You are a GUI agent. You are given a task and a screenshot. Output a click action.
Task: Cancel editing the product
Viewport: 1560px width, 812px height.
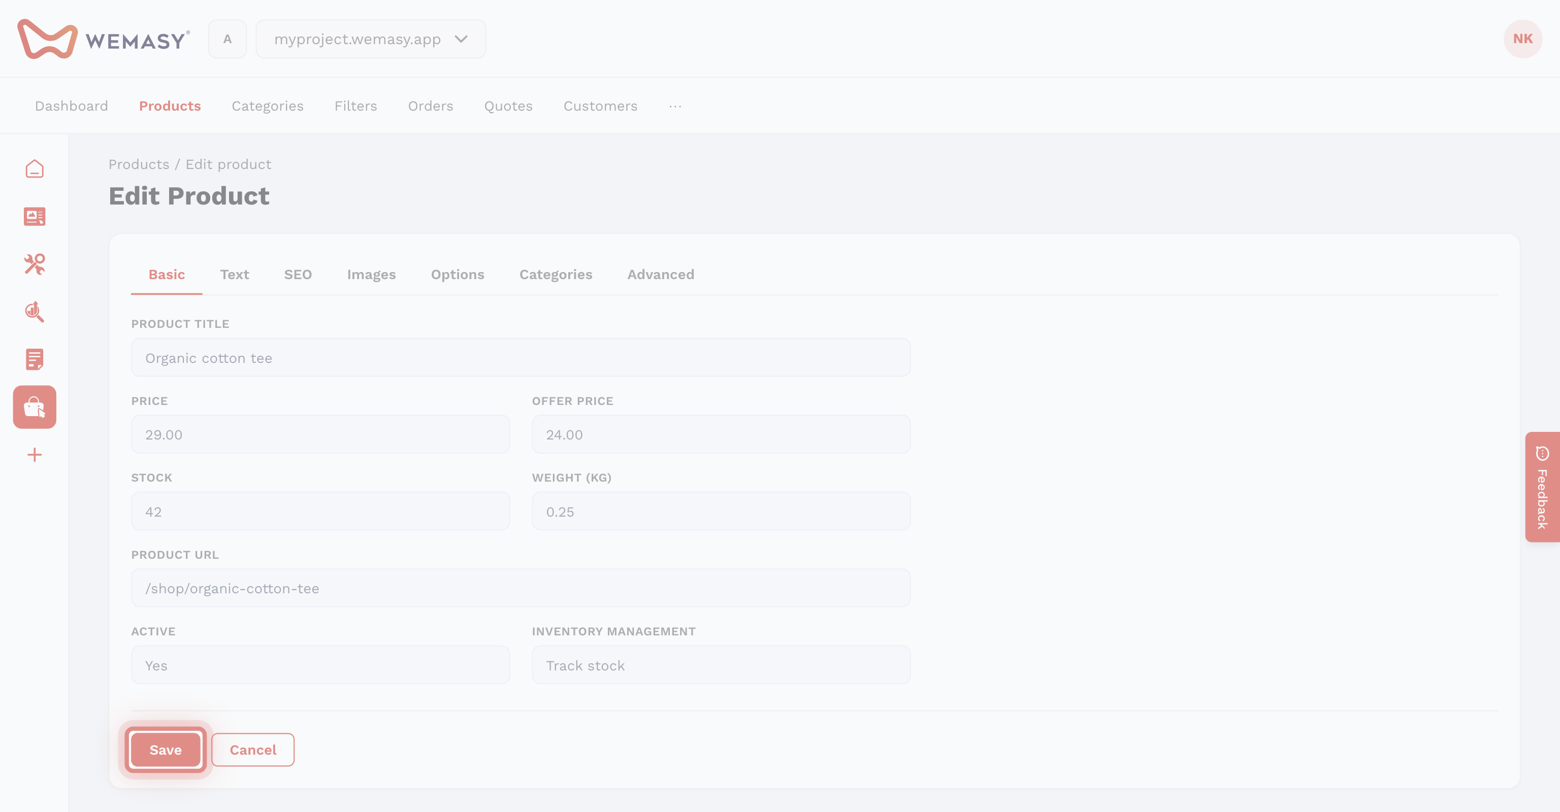tap(252, 750)
